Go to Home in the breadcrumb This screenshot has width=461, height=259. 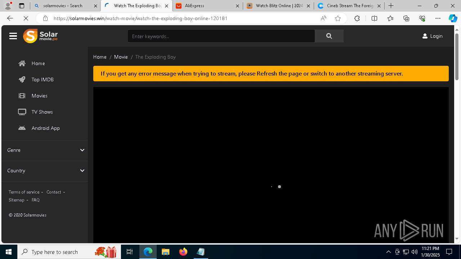[100, 57]
